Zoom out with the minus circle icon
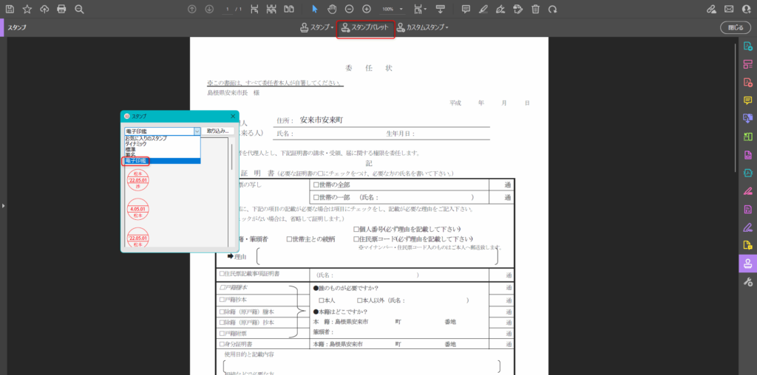 pyautogui.click(x=349, y=9)
